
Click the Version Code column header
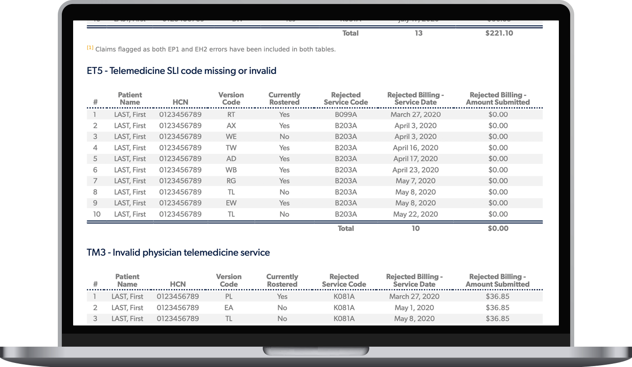coord(231,99)
